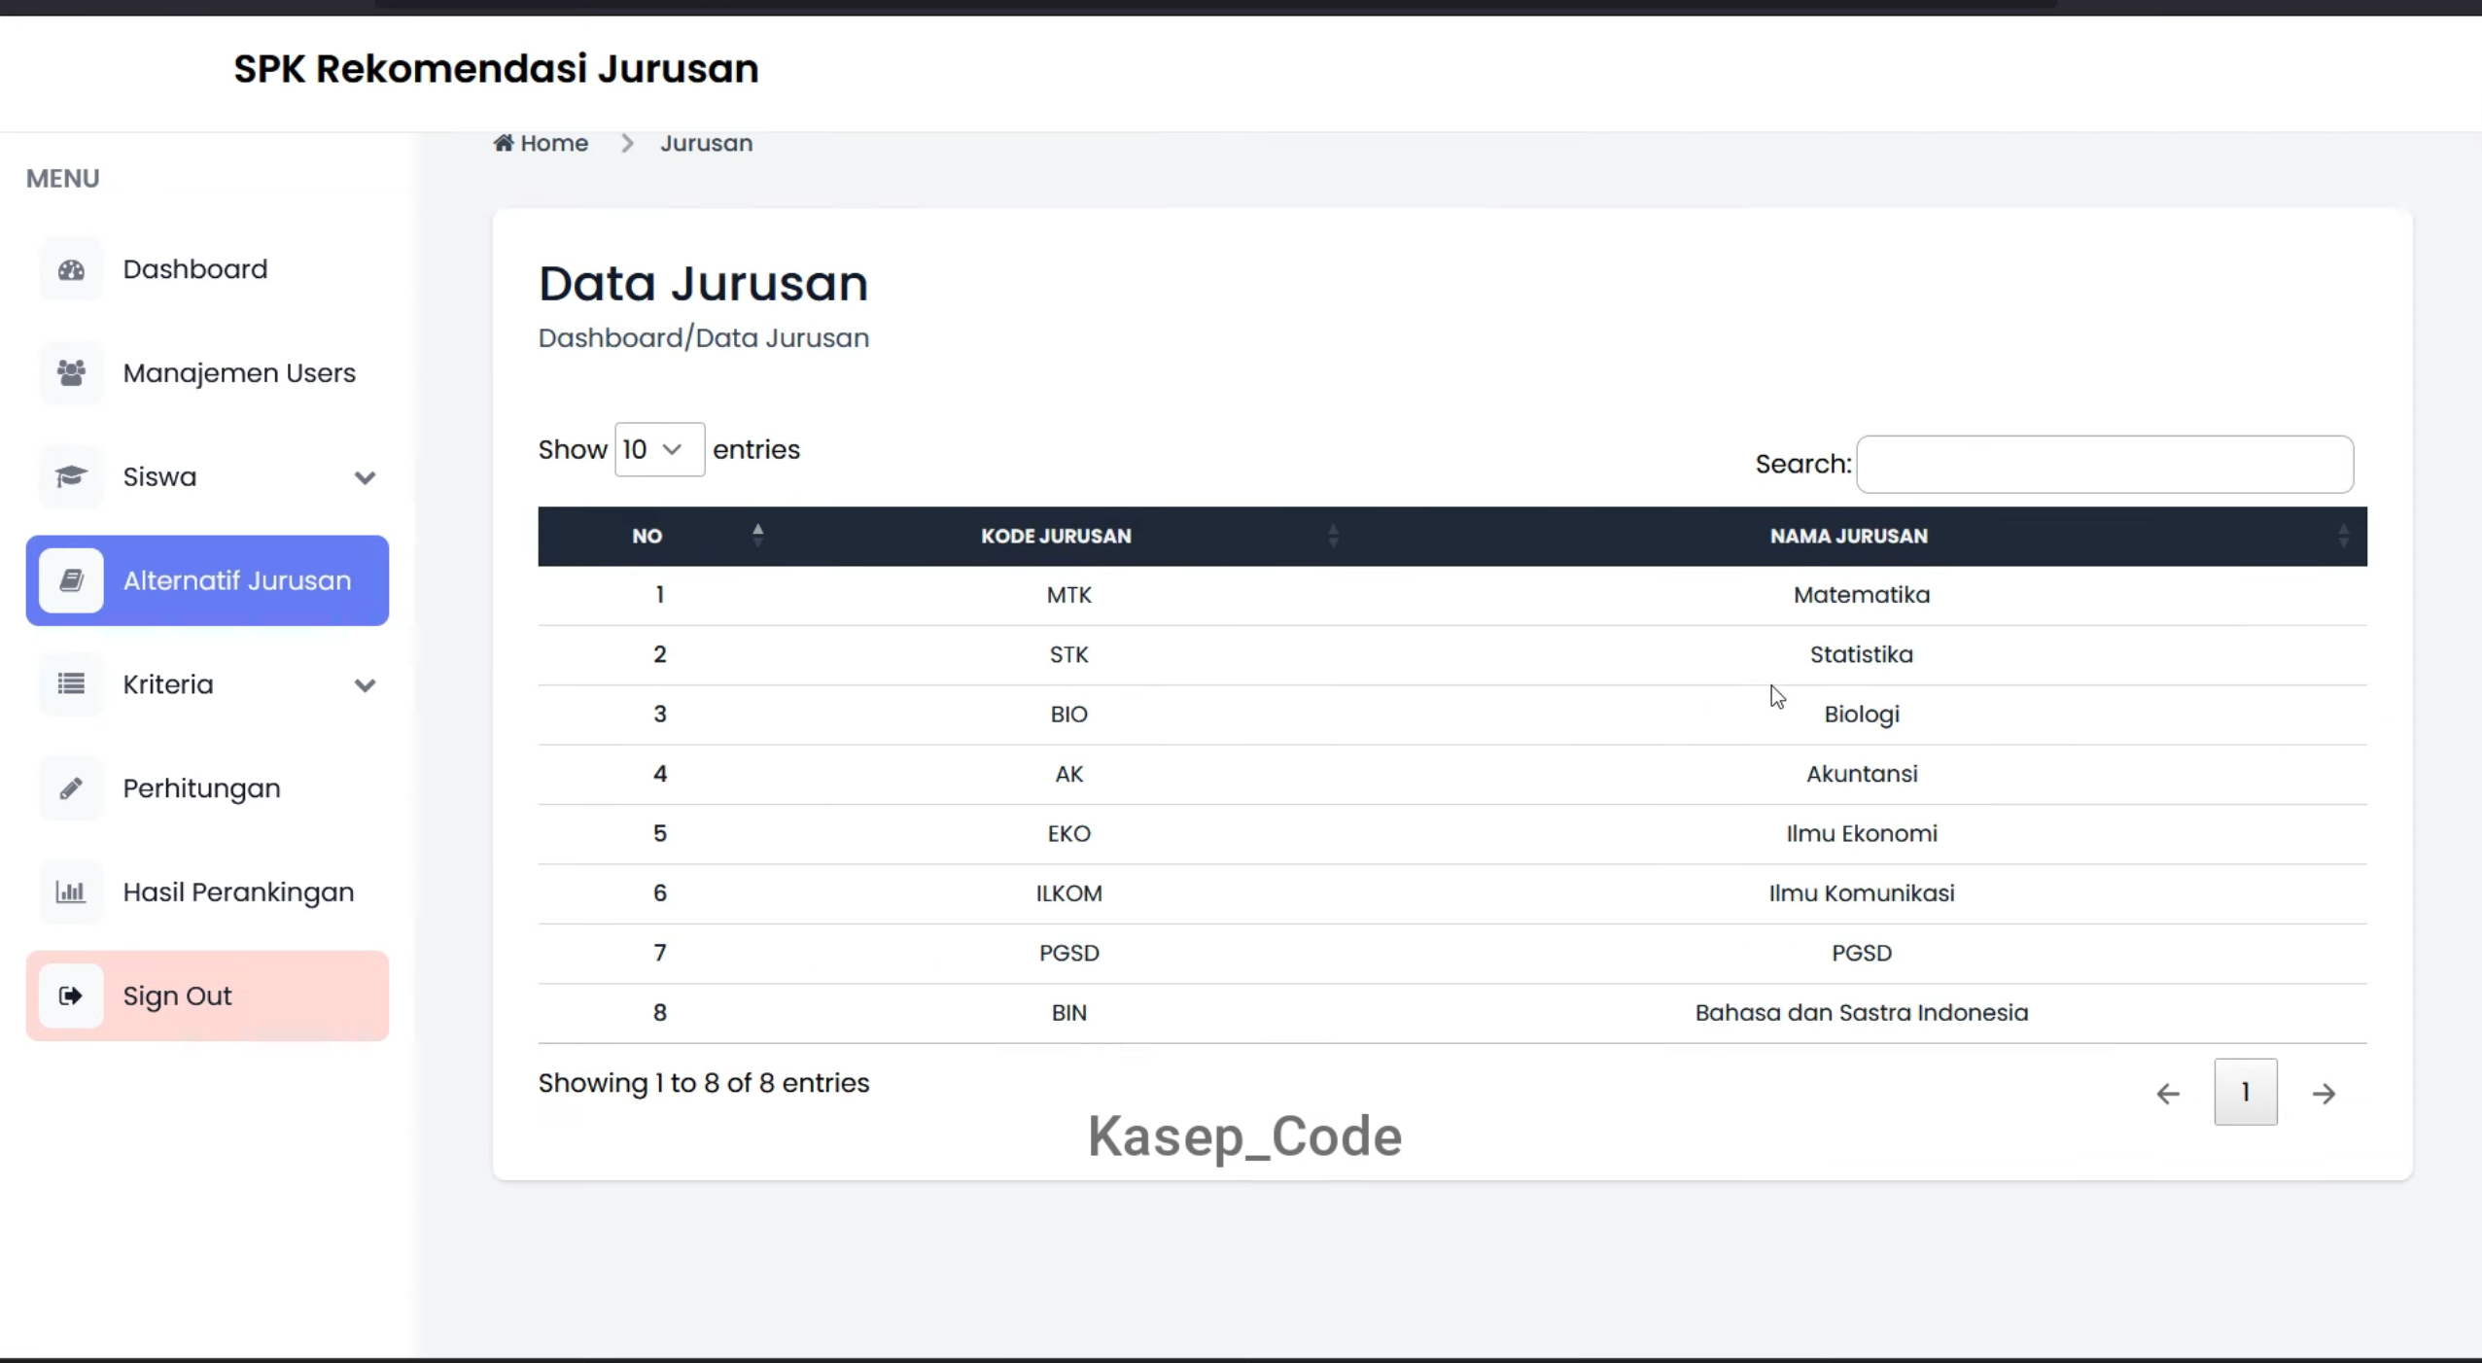Viewport: 2482px width, 1363px height.
Task: Click the MTK code cell
Action: pos(1068,595)
